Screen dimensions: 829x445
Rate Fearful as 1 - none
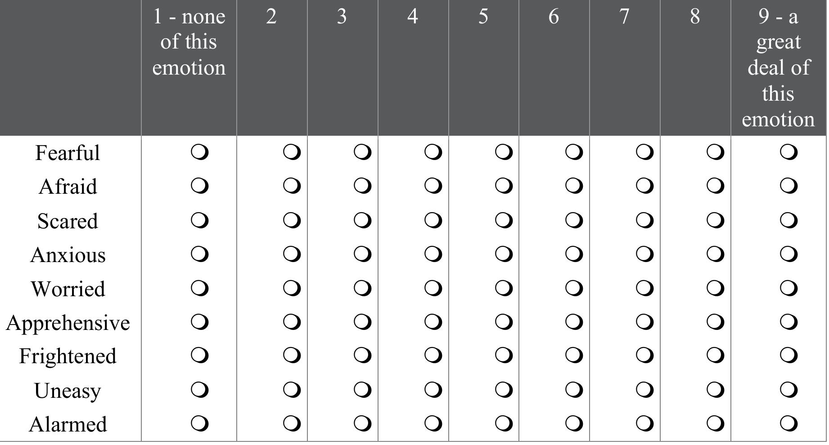tap(199, 152)
